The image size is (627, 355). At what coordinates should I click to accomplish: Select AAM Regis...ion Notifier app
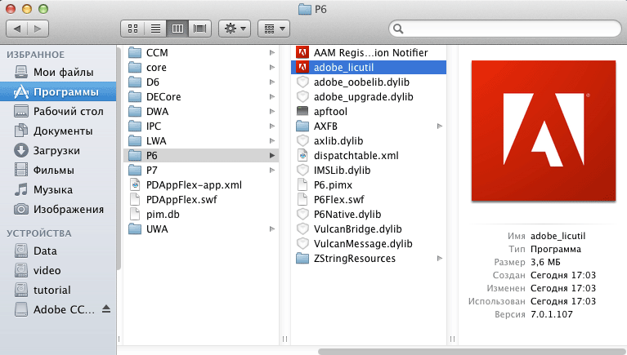[369, 53]
